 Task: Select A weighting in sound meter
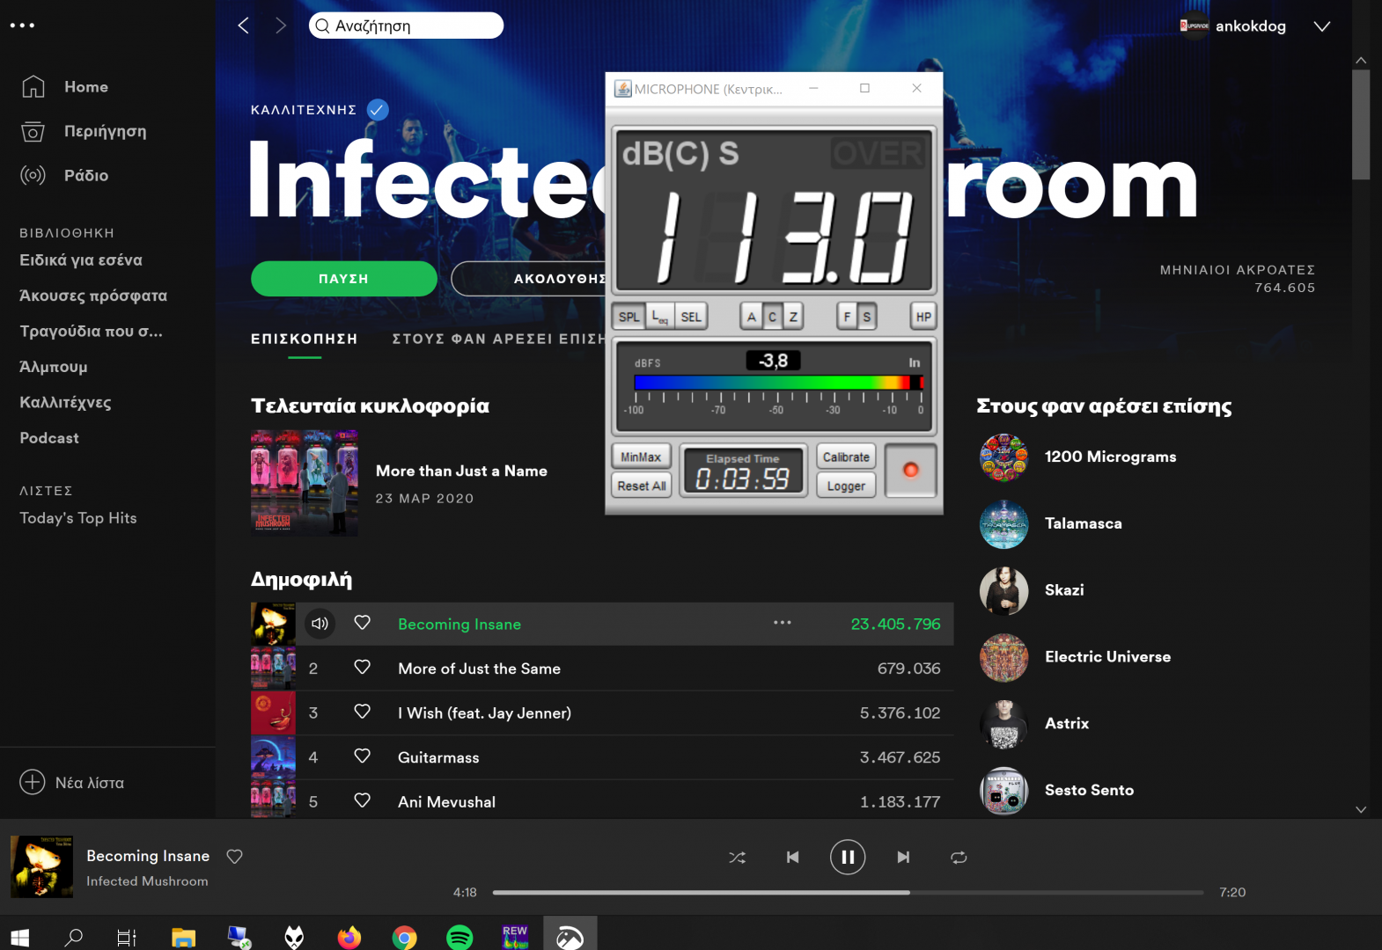point(751,317)
